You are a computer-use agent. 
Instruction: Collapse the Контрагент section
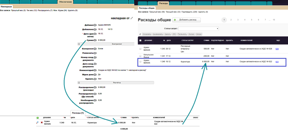pos(79,44)
